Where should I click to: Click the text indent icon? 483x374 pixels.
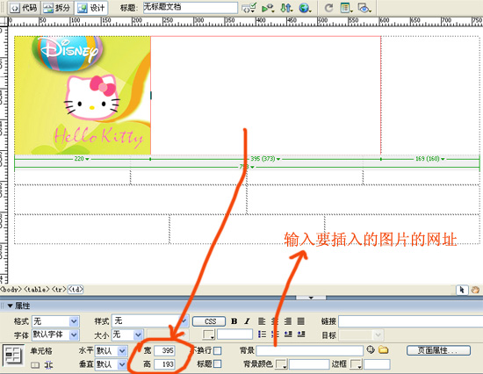pyautogui.click(x=301, y=334)
